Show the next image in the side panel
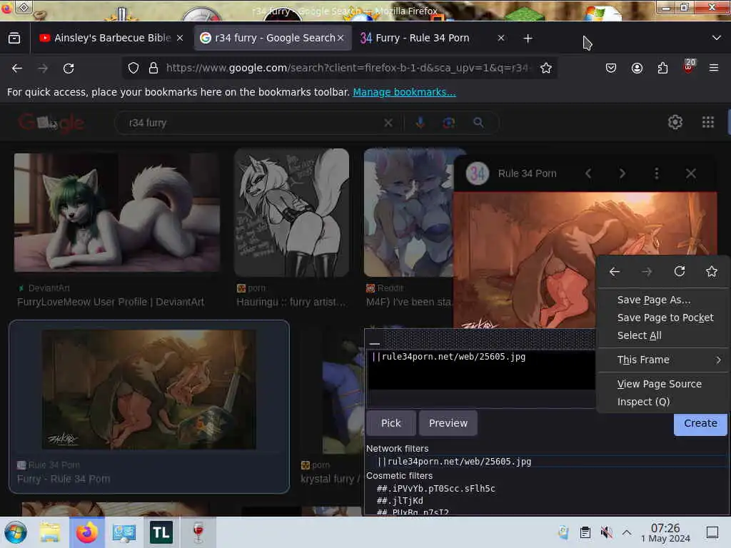Viewport: 731px width, 548px height. 622,174
